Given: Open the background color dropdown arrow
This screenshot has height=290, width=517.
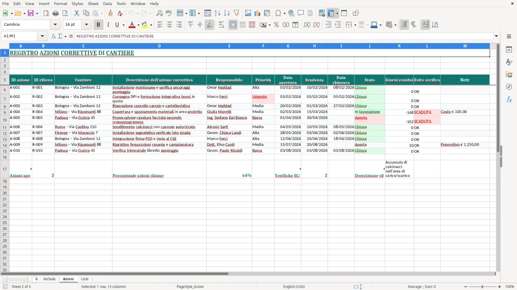Looking at the screenshot, I should tap(151, 25).
